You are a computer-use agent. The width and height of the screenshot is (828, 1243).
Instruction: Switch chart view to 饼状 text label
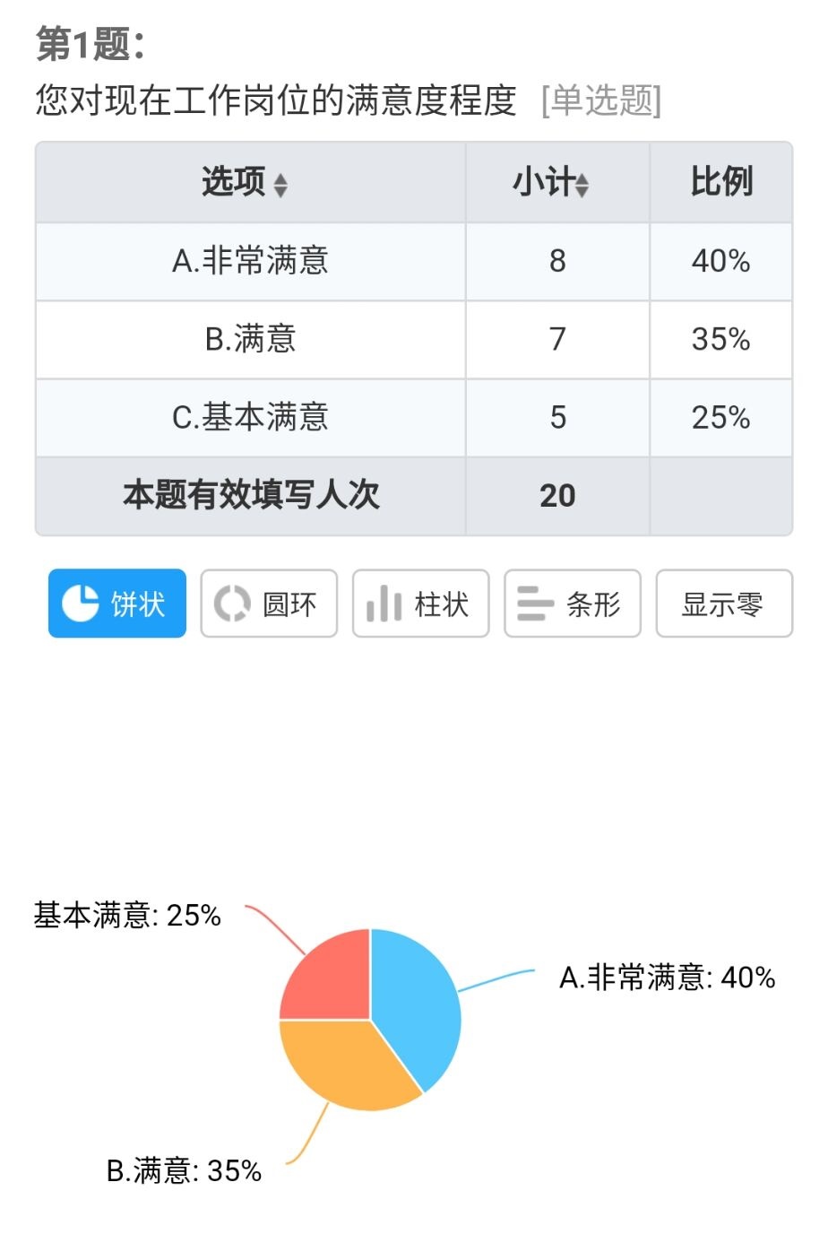[138, 604]
